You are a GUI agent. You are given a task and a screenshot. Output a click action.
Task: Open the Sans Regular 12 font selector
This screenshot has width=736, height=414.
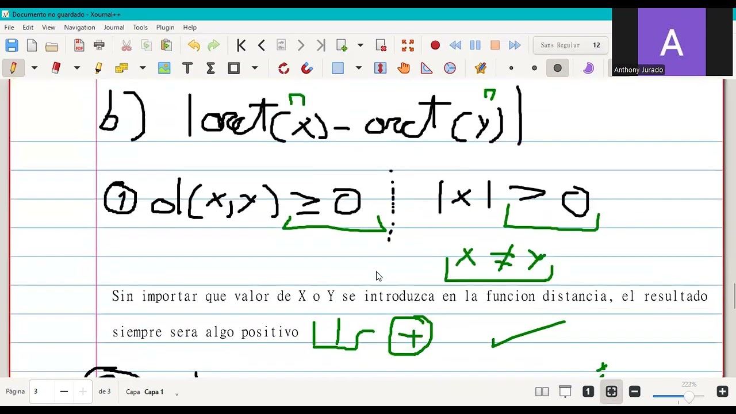[570, 45]
